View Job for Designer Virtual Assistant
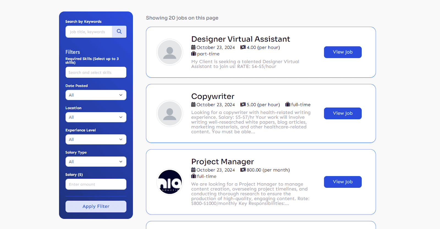Viewport: 440px width, 229px height. pyautogui.click(x=343, y=52)
